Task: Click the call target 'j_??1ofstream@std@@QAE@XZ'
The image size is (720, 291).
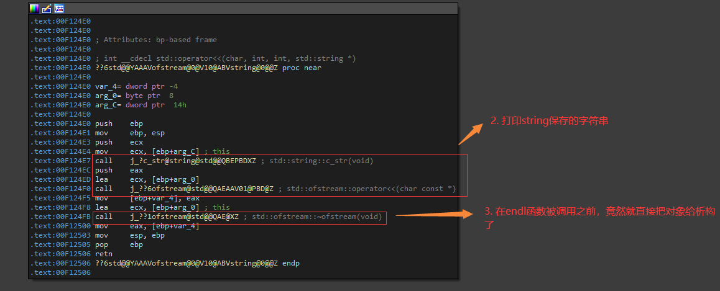Action: coord(183,217)
